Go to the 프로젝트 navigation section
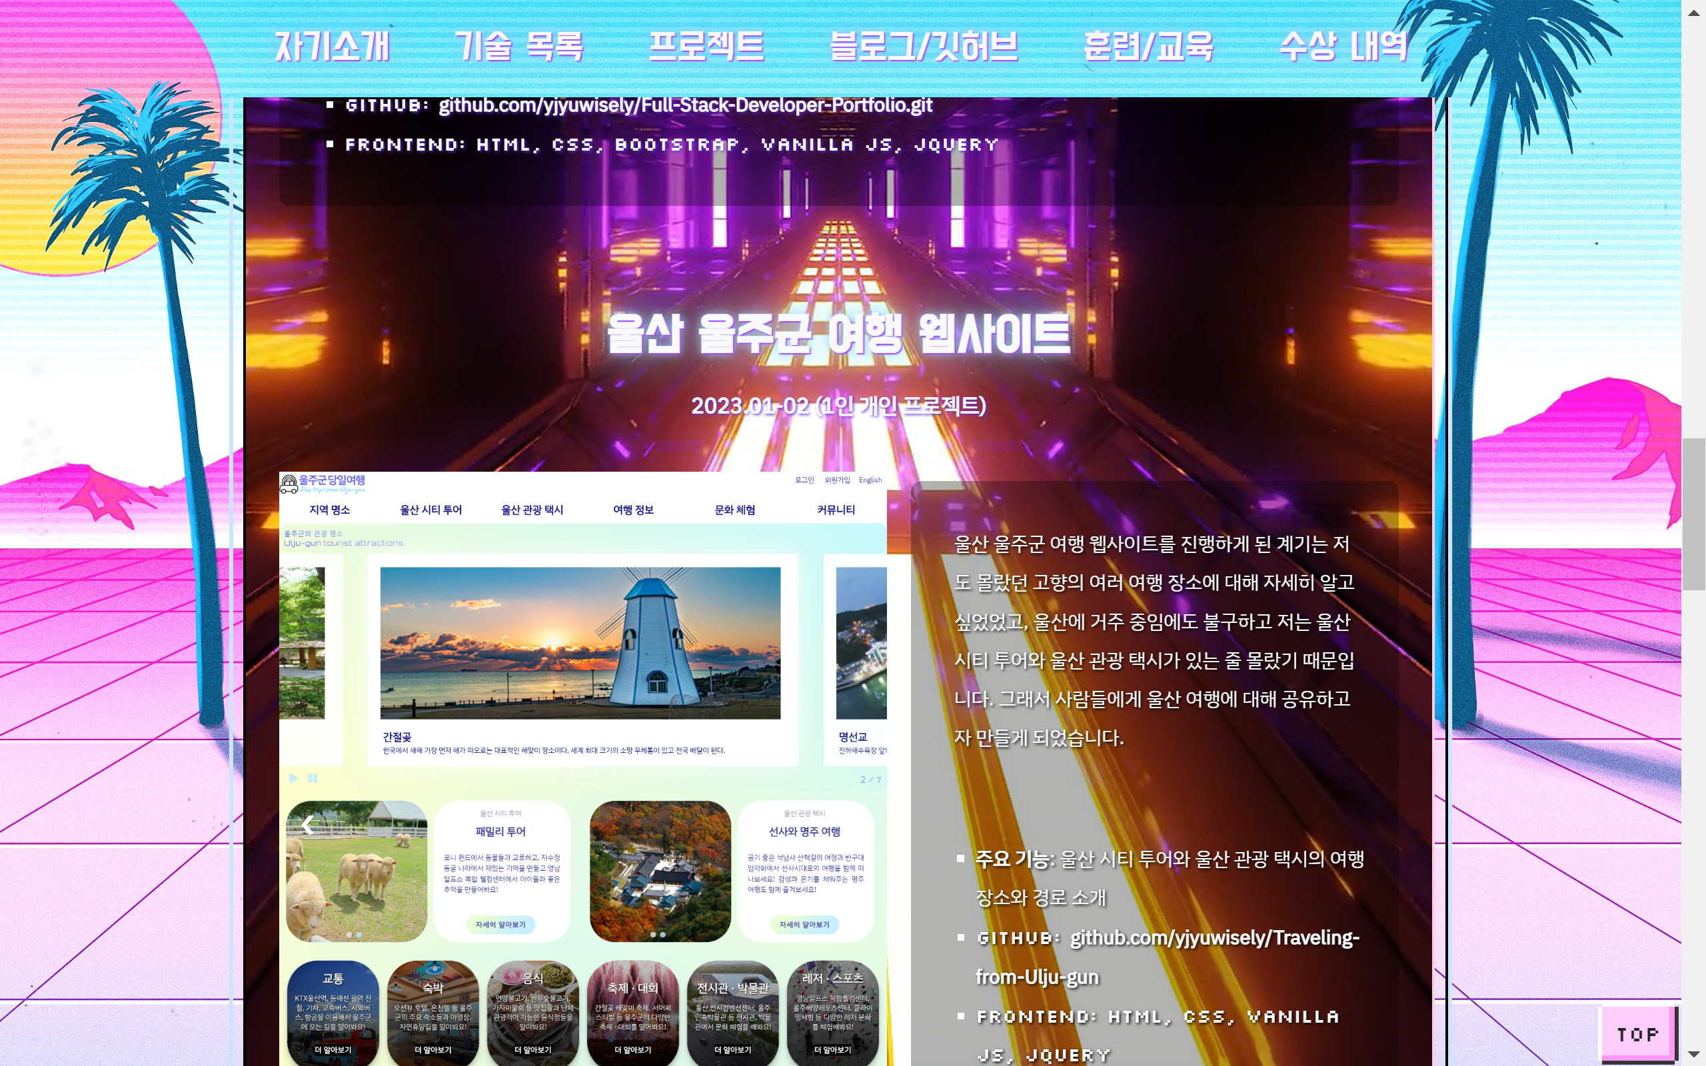1706x1066 pixels. tap(706, 47)
